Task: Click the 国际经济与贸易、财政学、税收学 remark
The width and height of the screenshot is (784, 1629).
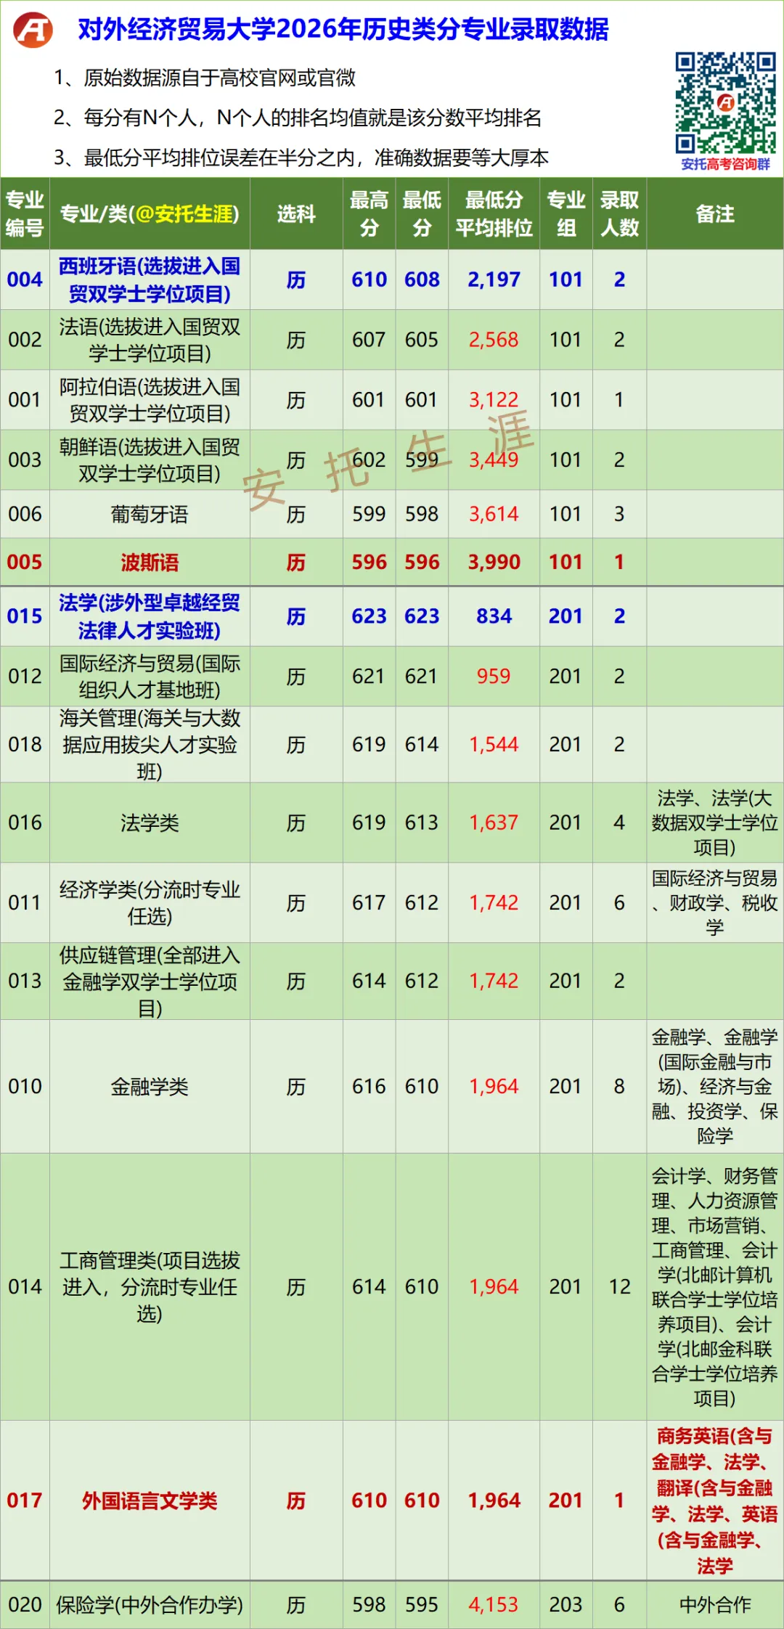Action: (x=715, y=903)
